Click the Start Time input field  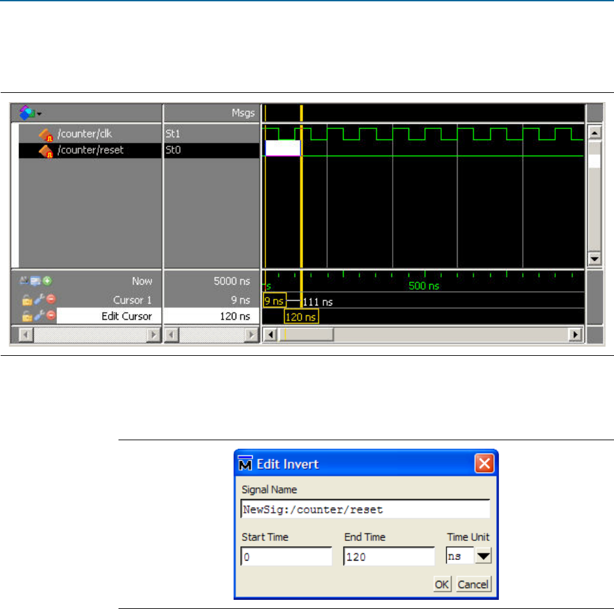pos(286,556)
